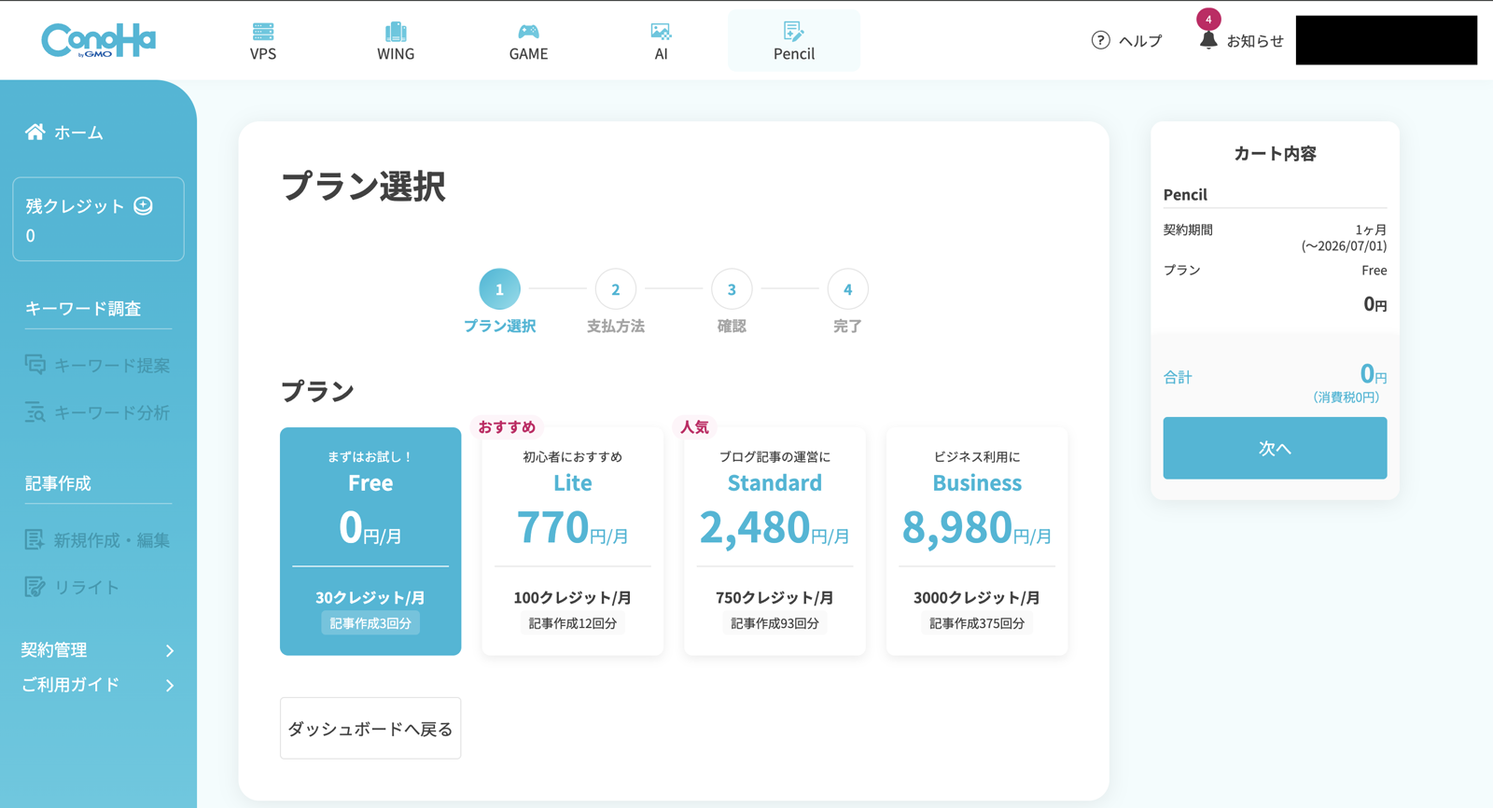Open キーワード分析 sidebar item
The height and width of the screenshot is (808, 1493).
pyautogui.click(x=98, y=411)
